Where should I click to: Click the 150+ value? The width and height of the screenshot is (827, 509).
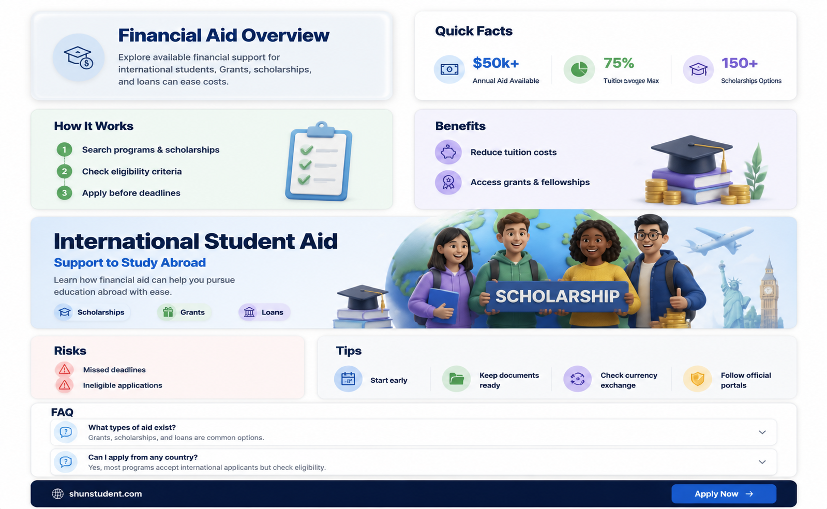(x=740, y=63)
